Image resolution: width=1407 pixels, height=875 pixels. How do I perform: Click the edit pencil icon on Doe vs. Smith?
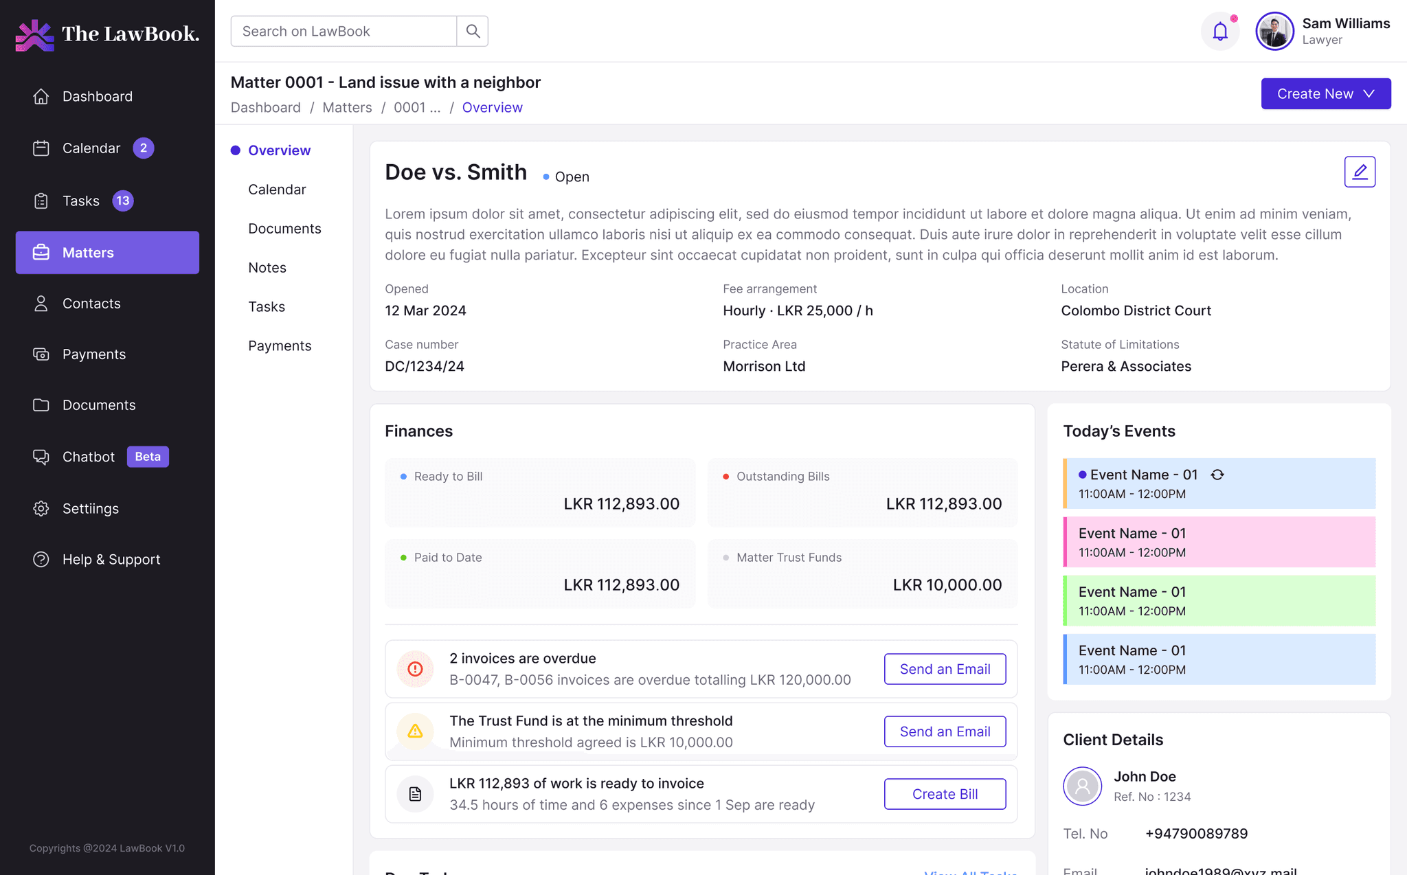[x=1360, y=172]
